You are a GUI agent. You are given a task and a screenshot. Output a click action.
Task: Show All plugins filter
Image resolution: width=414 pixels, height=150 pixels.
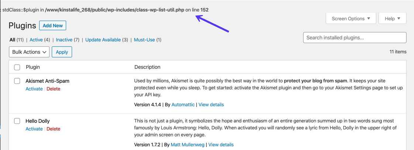pyautogui.click(x=13, y=40)
